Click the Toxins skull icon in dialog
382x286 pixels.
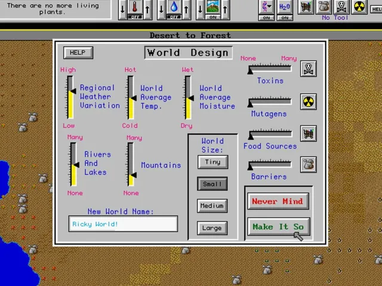tap(308, 69)
